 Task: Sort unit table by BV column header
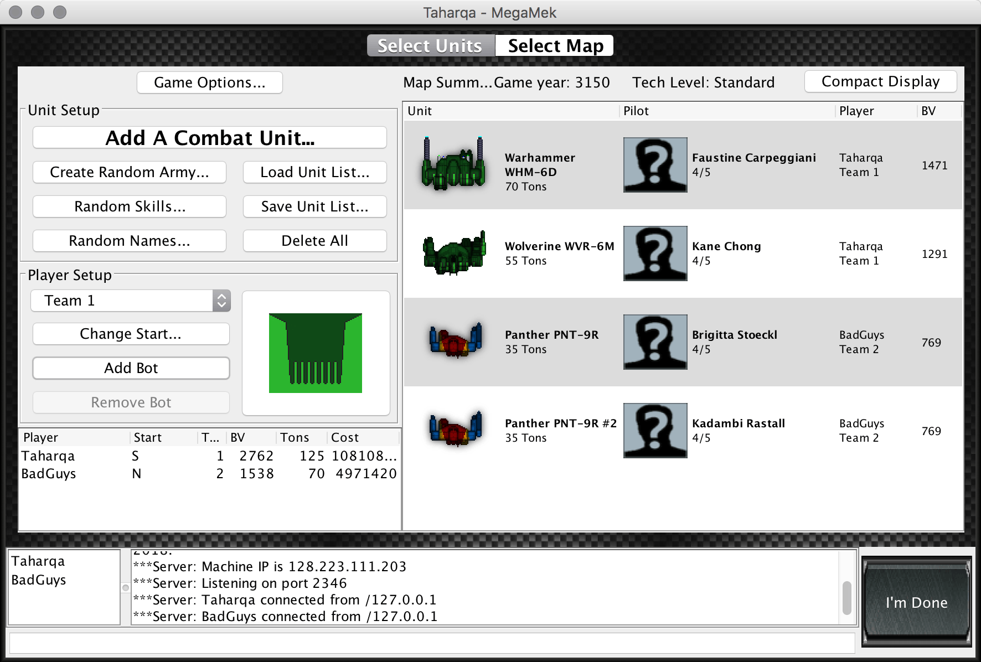click(939, 111)
